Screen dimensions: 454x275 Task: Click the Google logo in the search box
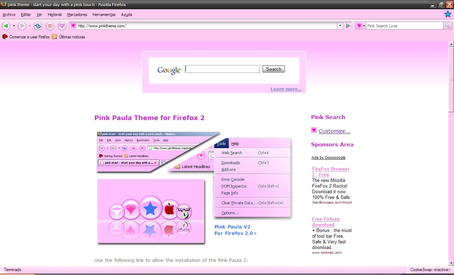coord(169,70)
